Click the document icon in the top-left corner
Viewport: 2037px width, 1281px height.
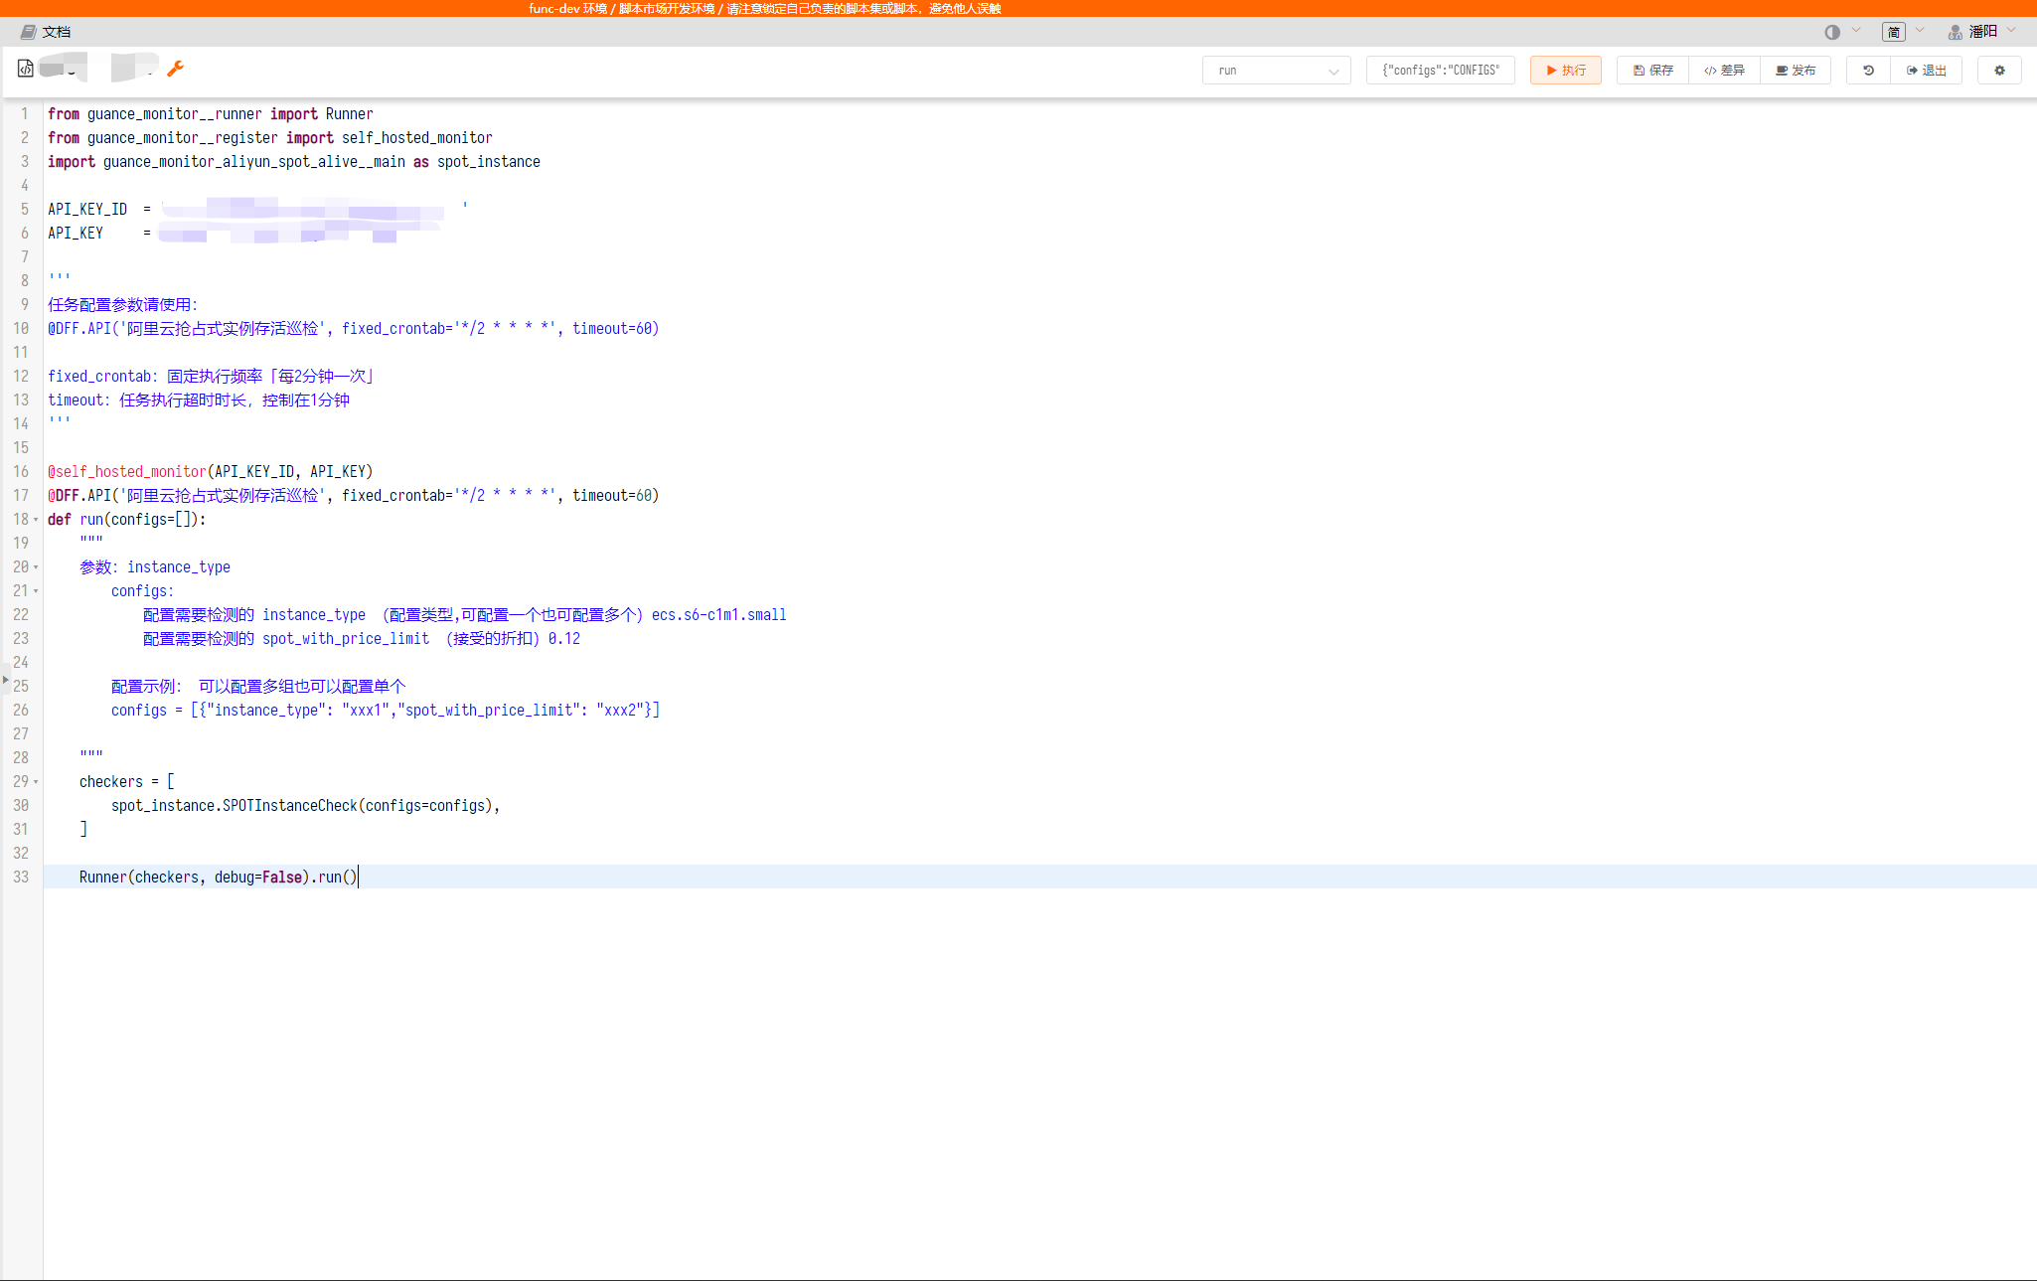click(x=27, y=31)
